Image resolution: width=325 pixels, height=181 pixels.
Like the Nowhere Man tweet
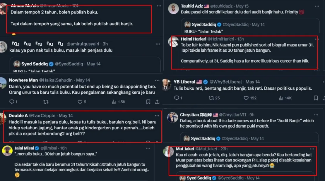(x=80, y=102)
